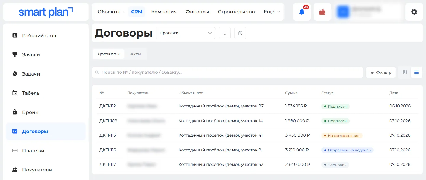
Task: Click the На согласовании status badge
Action: pyautogui.click(x=342, y=136)
